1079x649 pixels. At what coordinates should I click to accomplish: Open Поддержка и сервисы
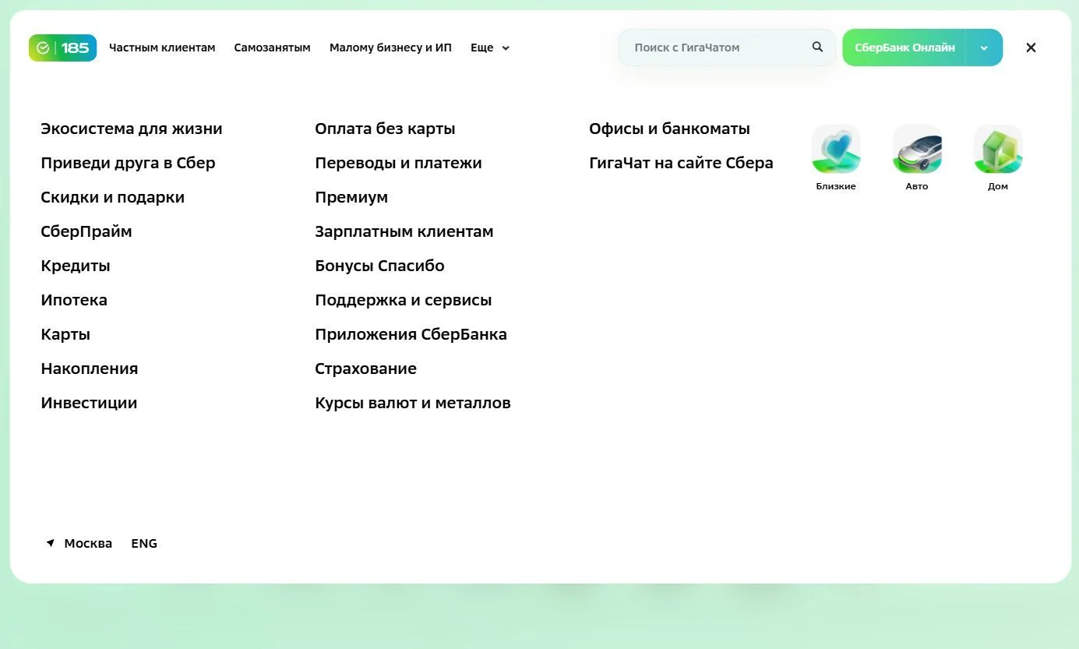[x=404, y=300]
